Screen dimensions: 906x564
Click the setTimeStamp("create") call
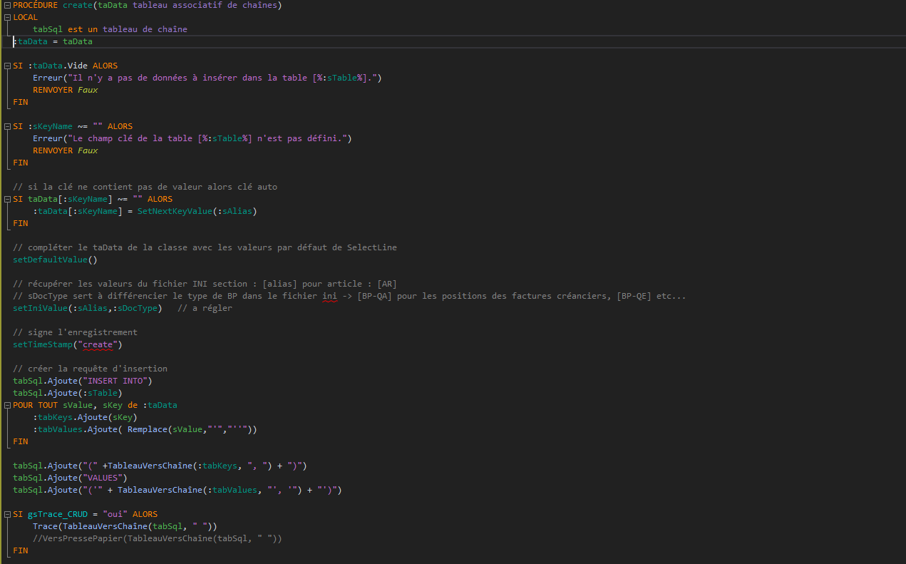point(68,344)
